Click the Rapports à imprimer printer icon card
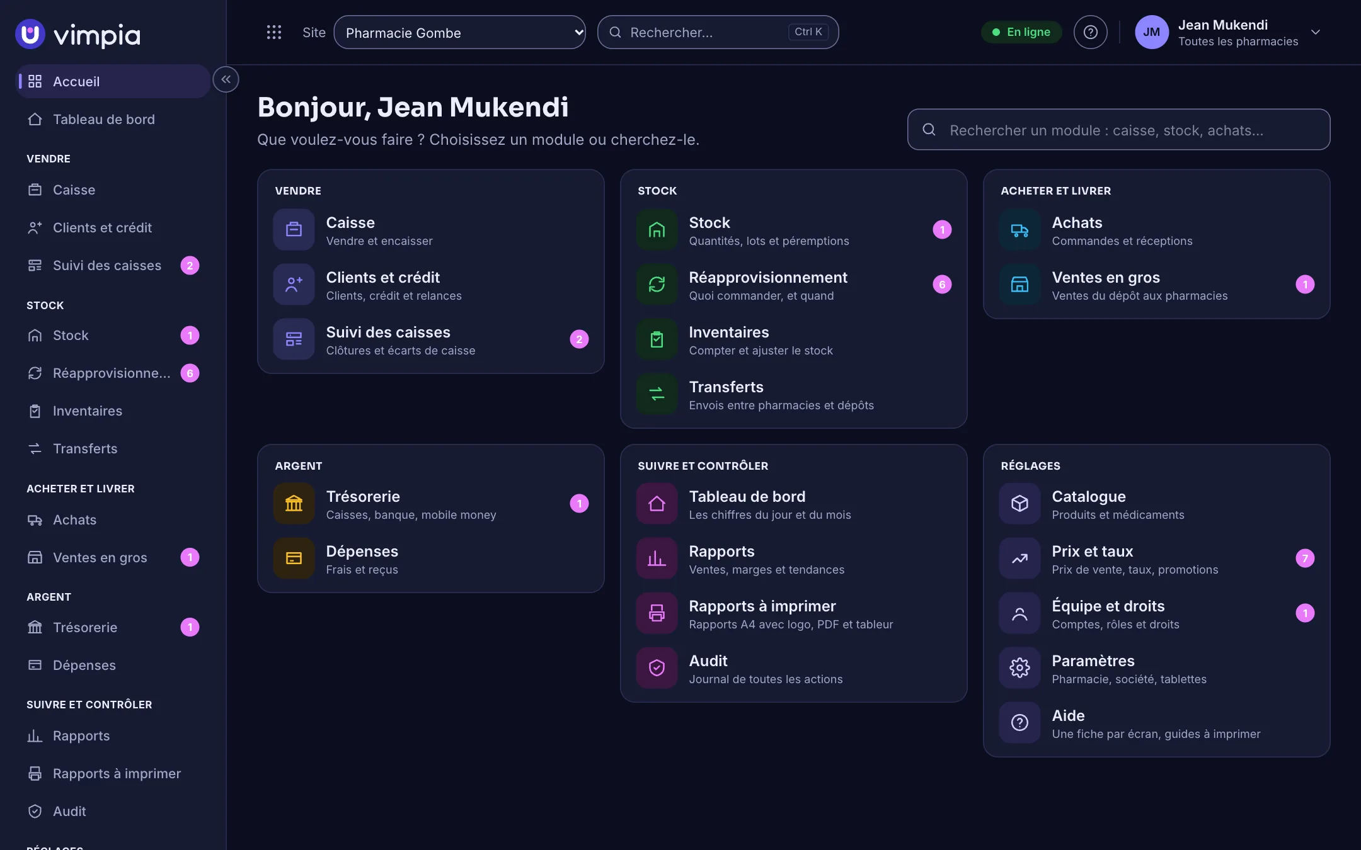Screen dimensions: 1361x850 pyautogui.click(x=657, y=613)
